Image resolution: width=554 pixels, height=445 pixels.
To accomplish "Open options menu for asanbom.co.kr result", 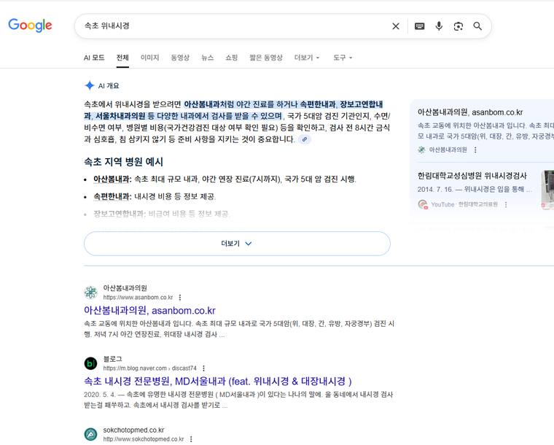I will [180, 297].
